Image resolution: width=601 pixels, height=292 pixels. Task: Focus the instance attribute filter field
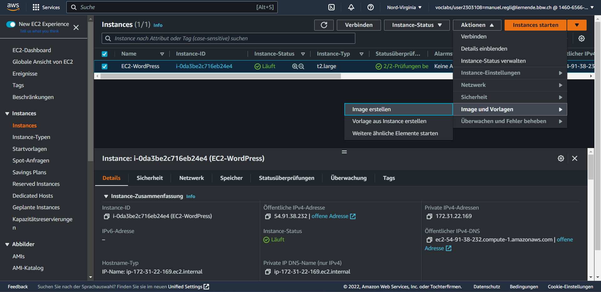pyautogui.click(x=229, y=38)
